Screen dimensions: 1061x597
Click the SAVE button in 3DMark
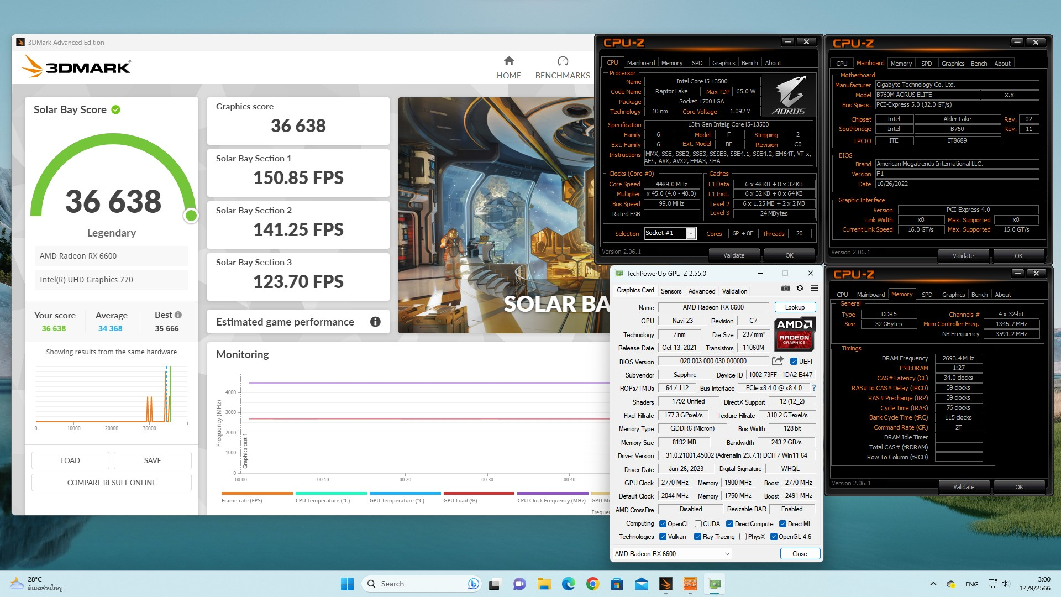click(x=153, y=460)
